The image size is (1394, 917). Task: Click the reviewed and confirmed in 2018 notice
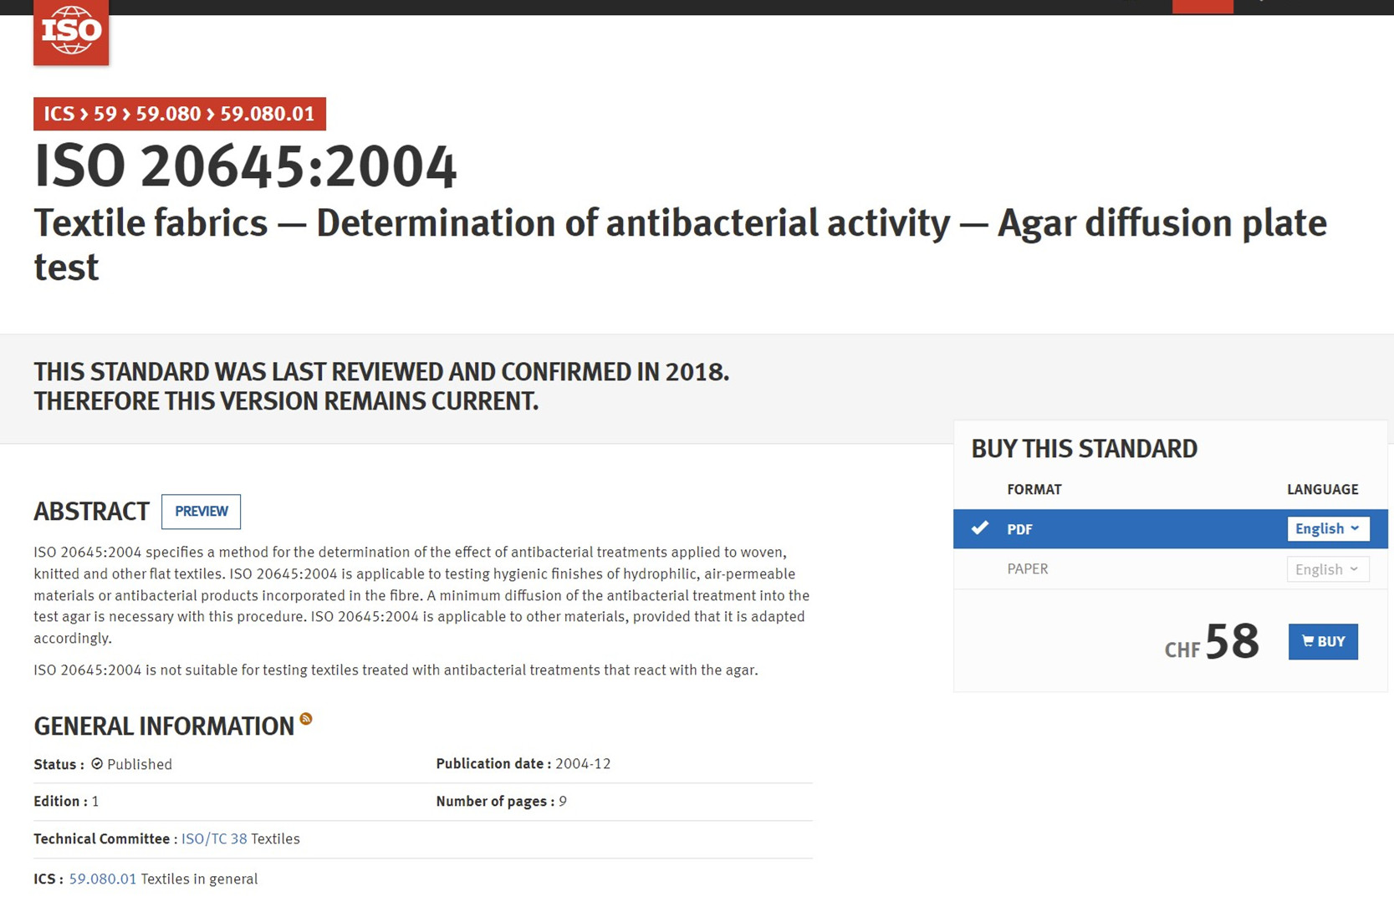381,386
